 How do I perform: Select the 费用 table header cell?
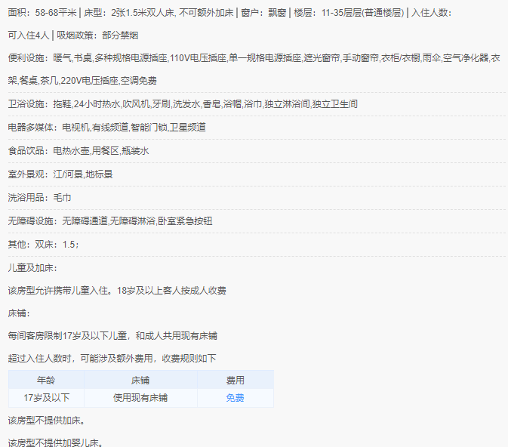[x=236, y=380]
